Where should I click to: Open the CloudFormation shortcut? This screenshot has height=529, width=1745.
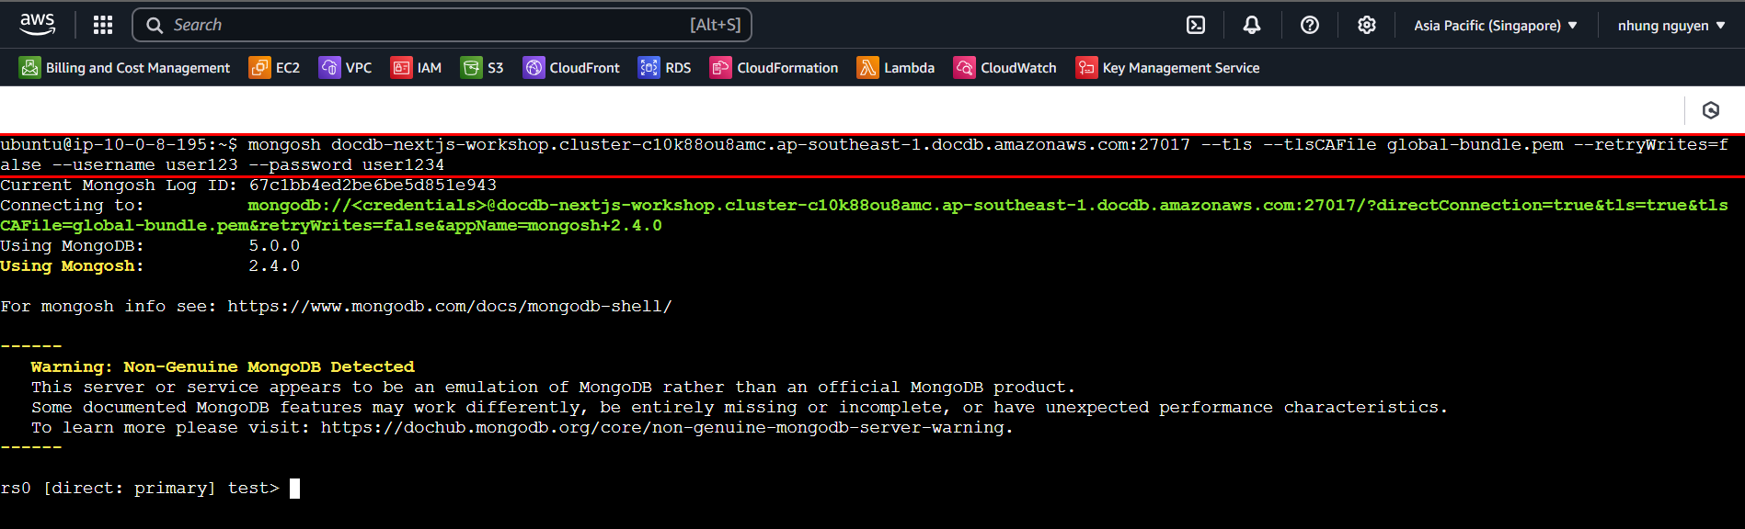point(774,68)
